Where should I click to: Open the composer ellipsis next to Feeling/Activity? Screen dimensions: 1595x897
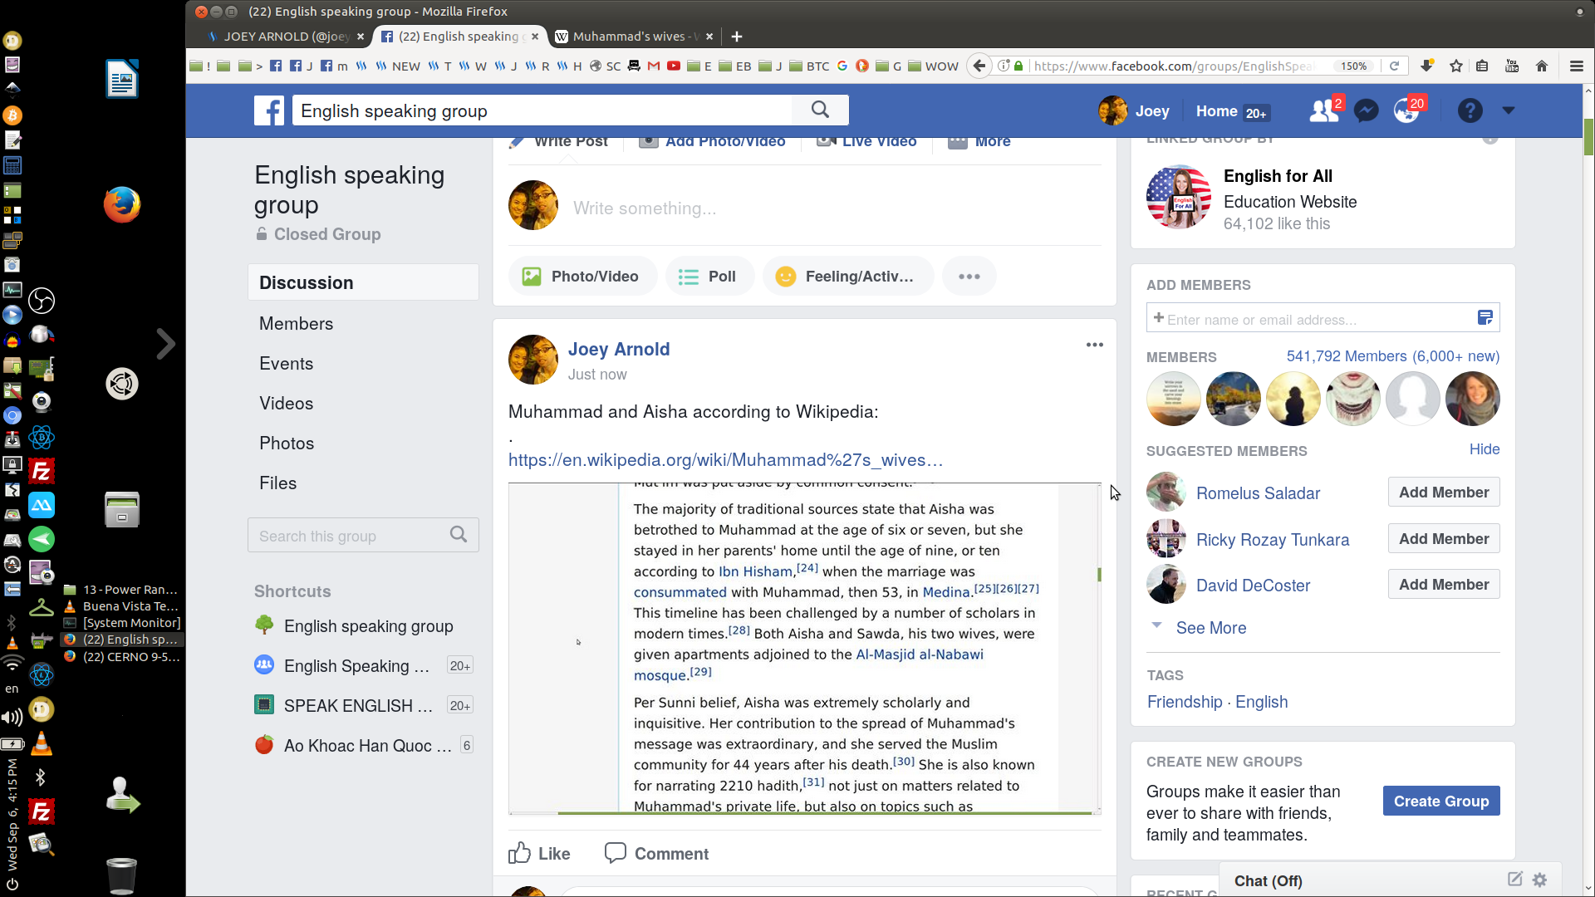pos(969,277)
